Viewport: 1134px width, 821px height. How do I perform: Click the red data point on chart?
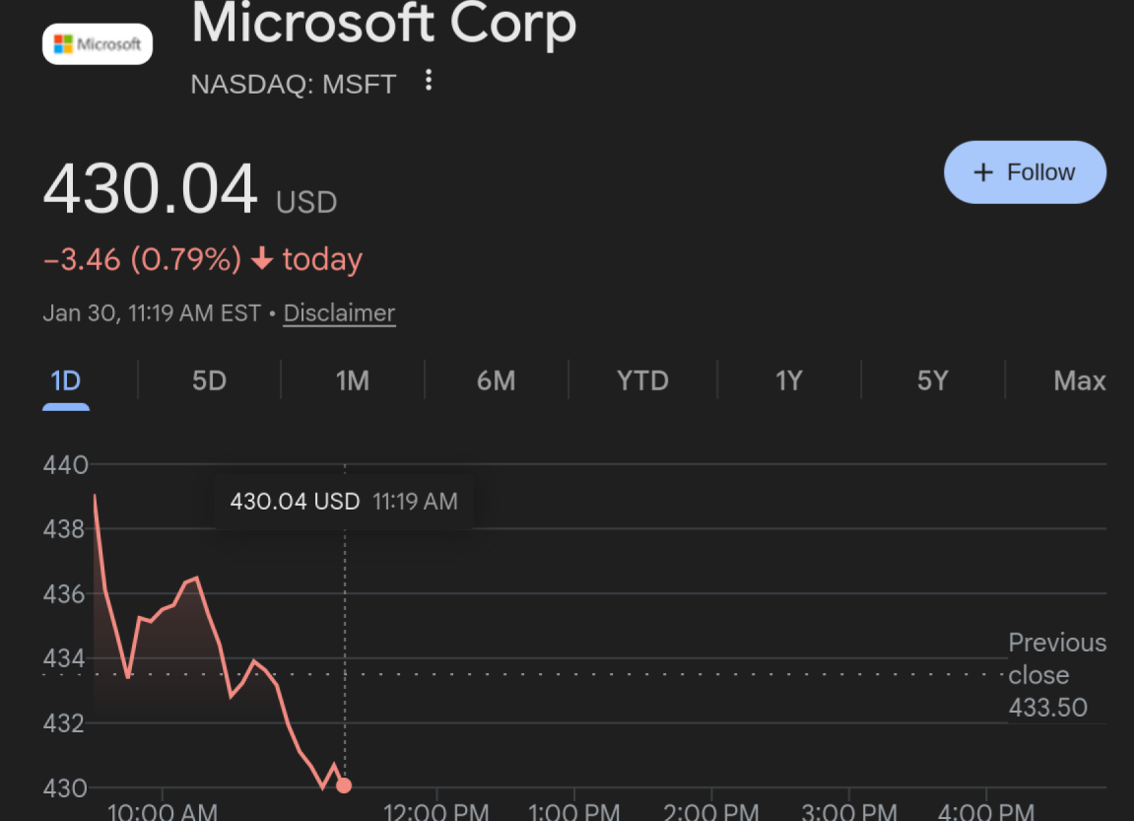[344, 786]
